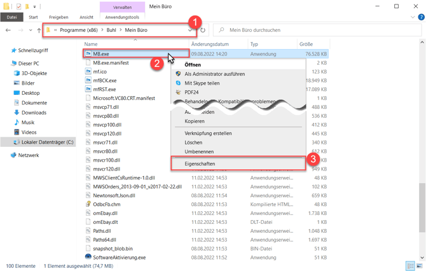Select Netzwerk in the navigation pane
Screen dimensions: 426x271
[28, 155]
